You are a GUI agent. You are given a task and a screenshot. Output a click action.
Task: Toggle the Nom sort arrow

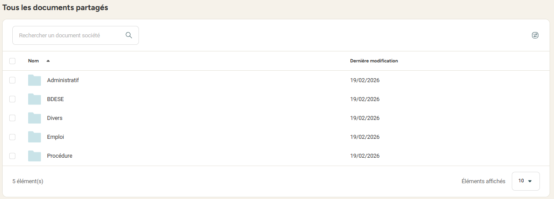48,61
